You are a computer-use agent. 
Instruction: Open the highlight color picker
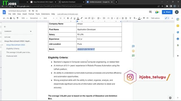click(x=81, y=18)
